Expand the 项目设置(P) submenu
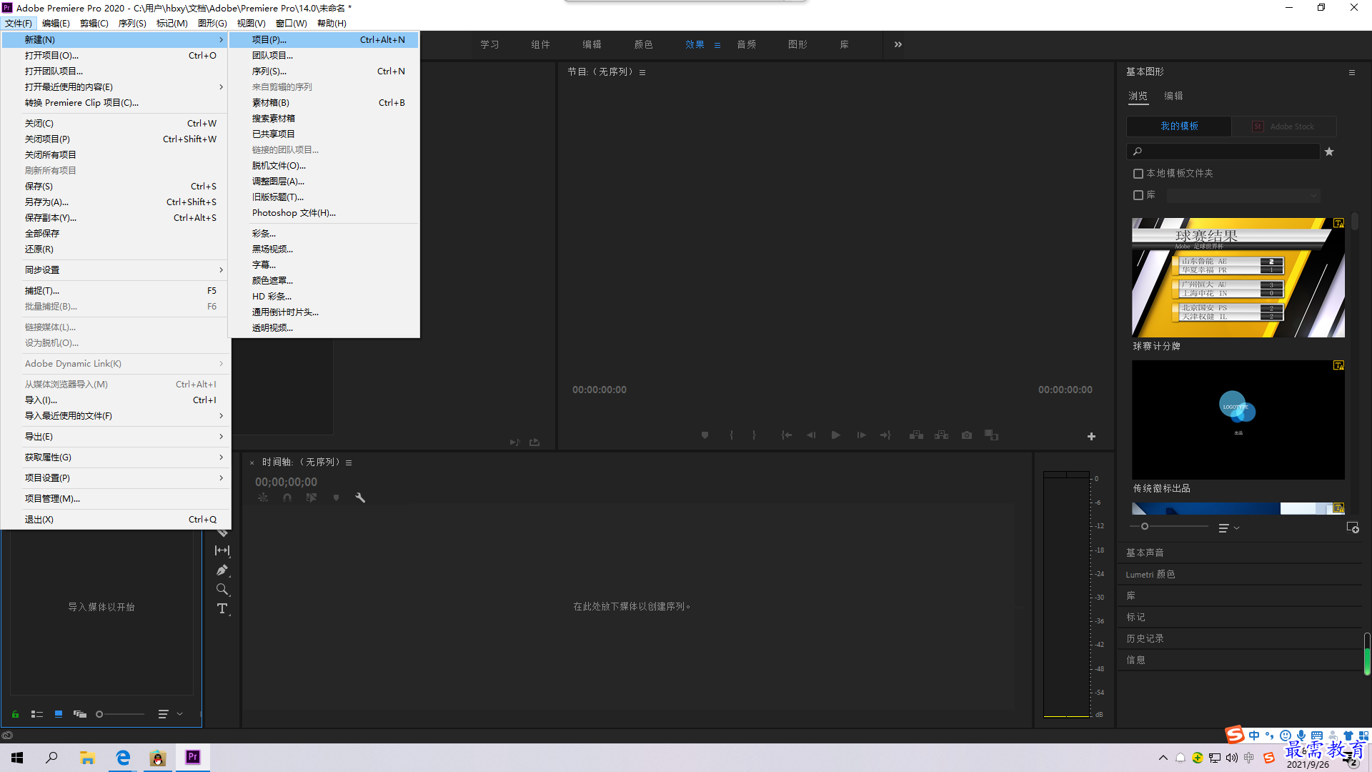 tap(116, 478)
